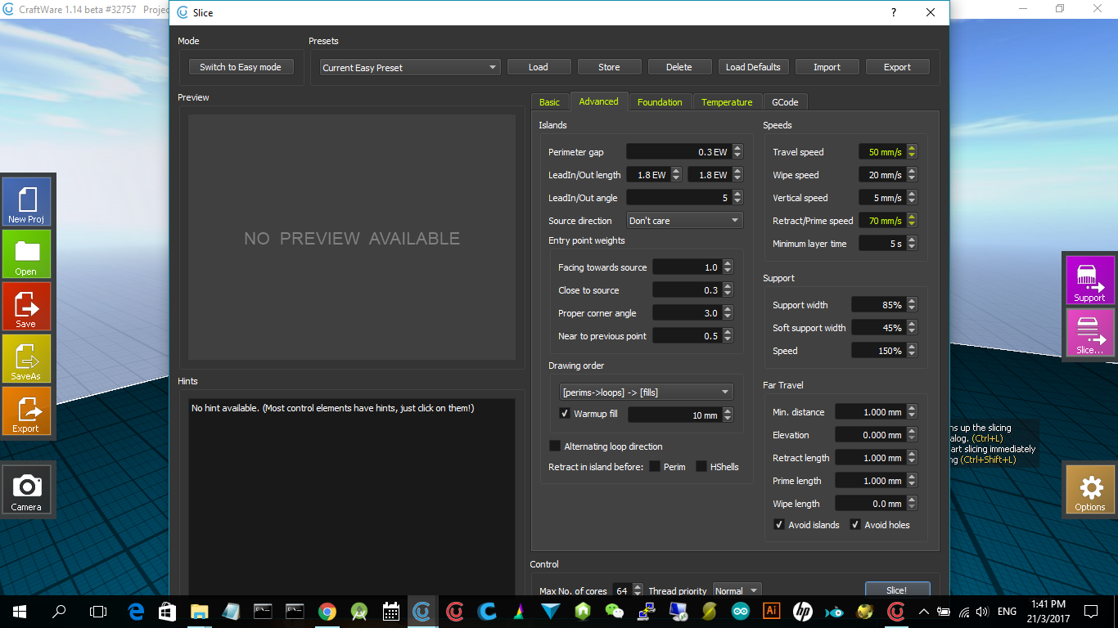Open a project with the green Open icon

tap(27, 253)
